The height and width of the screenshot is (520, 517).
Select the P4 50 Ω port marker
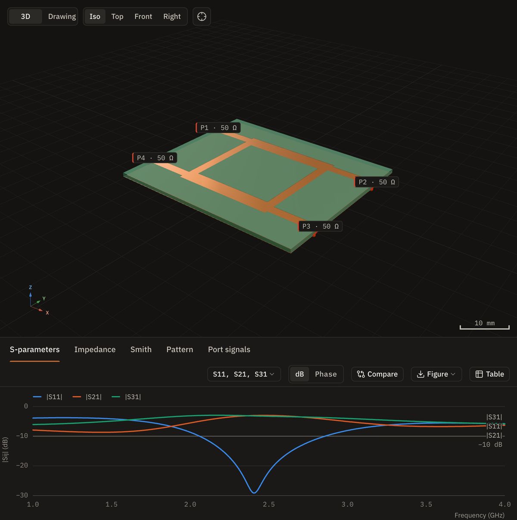coord(155,158)
